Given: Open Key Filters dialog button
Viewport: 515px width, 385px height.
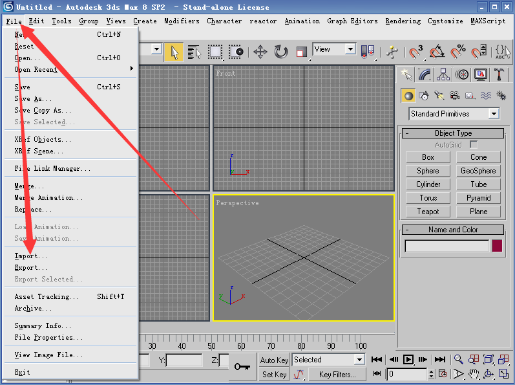Looking at the screenshot, I should (337, 374).
